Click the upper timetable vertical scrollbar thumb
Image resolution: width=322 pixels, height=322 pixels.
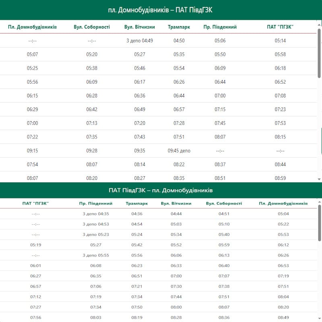[319, 52]
